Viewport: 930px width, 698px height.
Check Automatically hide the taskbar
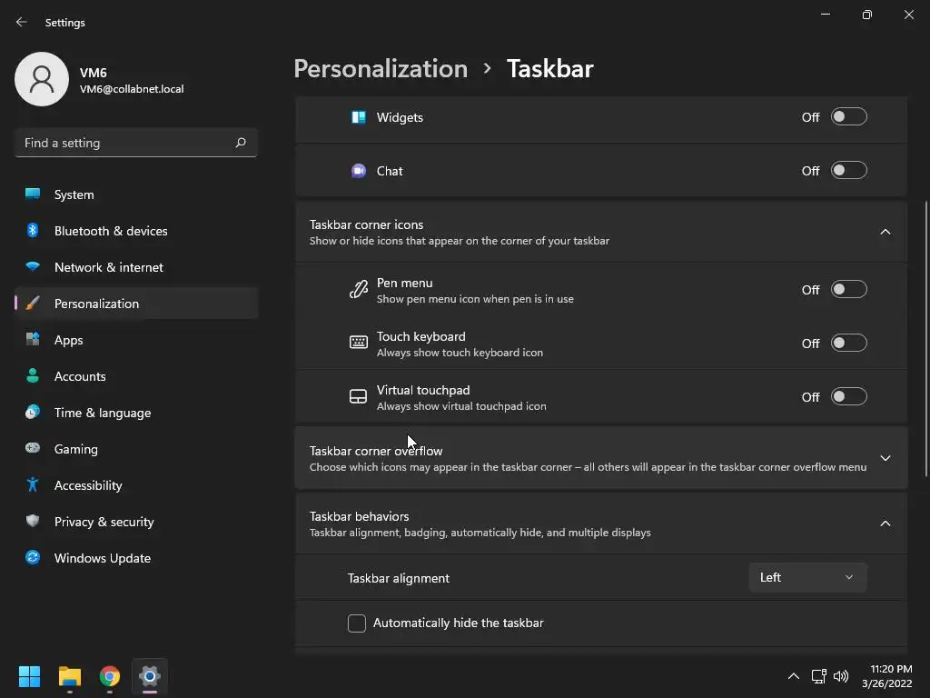point(357,623)
